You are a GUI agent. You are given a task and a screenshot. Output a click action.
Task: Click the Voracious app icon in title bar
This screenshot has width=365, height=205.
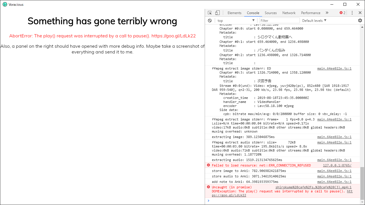(x=5, y=4)
